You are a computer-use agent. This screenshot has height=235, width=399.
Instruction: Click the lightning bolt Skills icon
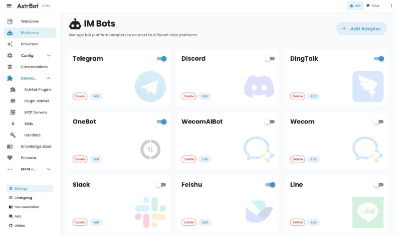coord(13,124)
